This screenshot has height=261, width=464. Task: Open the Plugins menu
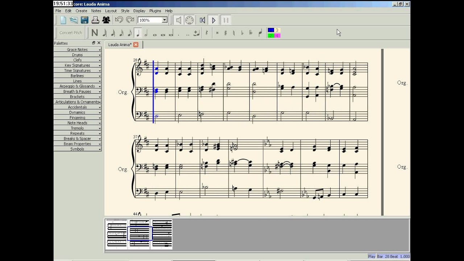pos(155,11)
